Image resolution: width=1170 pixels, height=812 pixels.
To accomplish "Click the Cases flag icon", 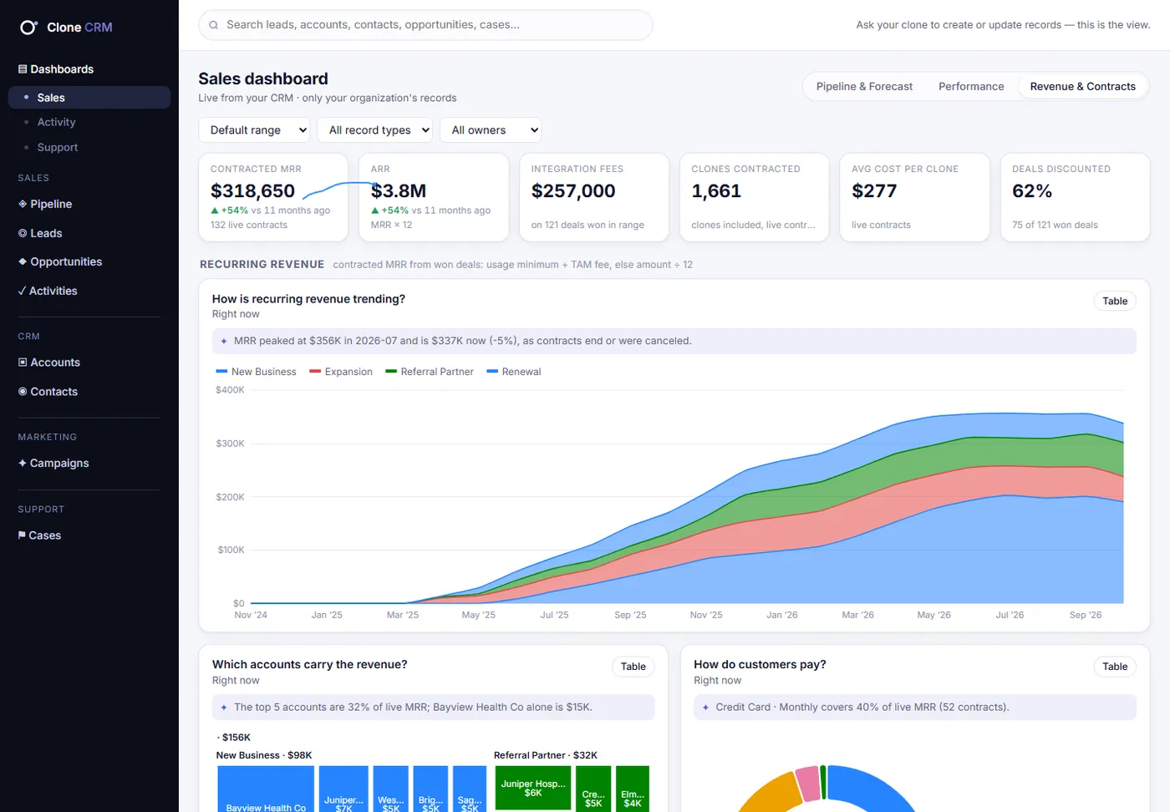I will pos(22,535).
